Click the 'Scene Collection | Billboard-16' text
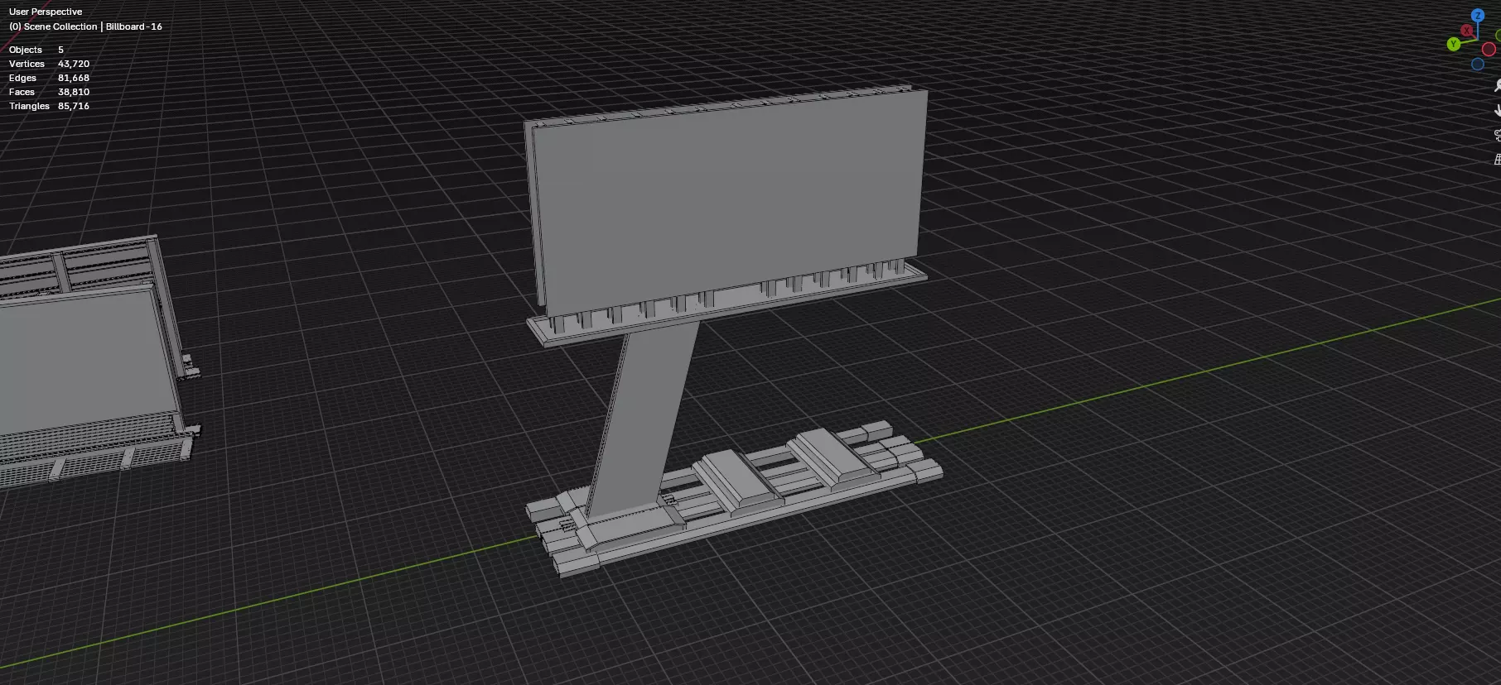Screen dimensions: 1501x685 (x=93, y=26)
